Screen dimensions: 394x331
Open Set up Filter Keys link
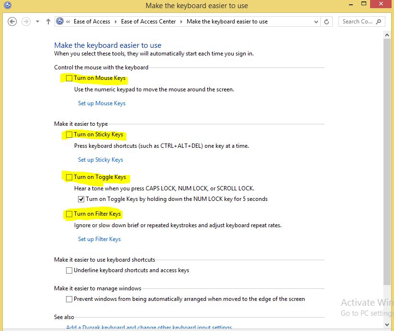[x=99, y=239]
